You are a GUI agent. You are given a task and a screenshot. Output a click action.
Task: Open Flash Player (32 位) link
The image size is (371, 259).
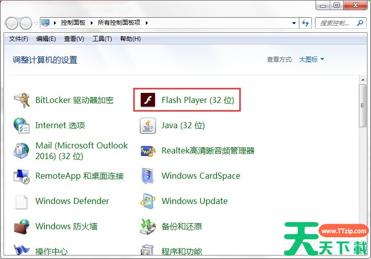click(x=198, y=100)
